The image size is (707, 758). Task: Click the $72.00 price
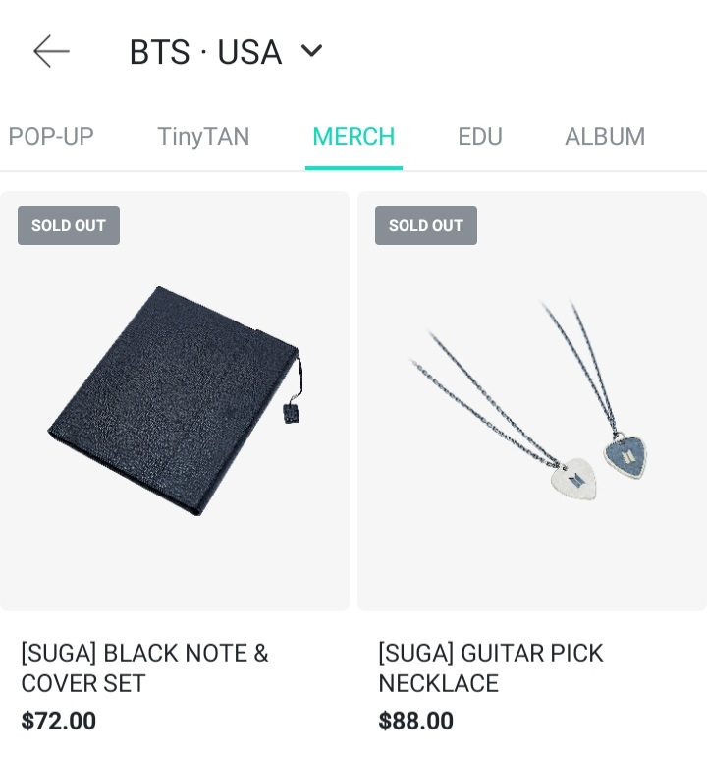tap(59, 721)
